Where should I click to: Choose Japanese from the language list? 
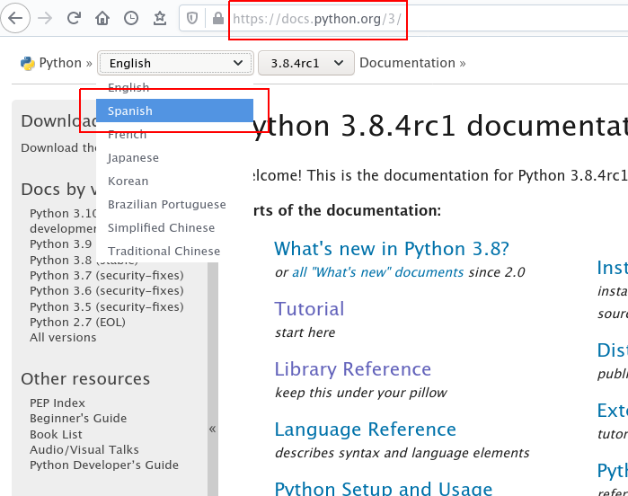click(x=174, y=157)
